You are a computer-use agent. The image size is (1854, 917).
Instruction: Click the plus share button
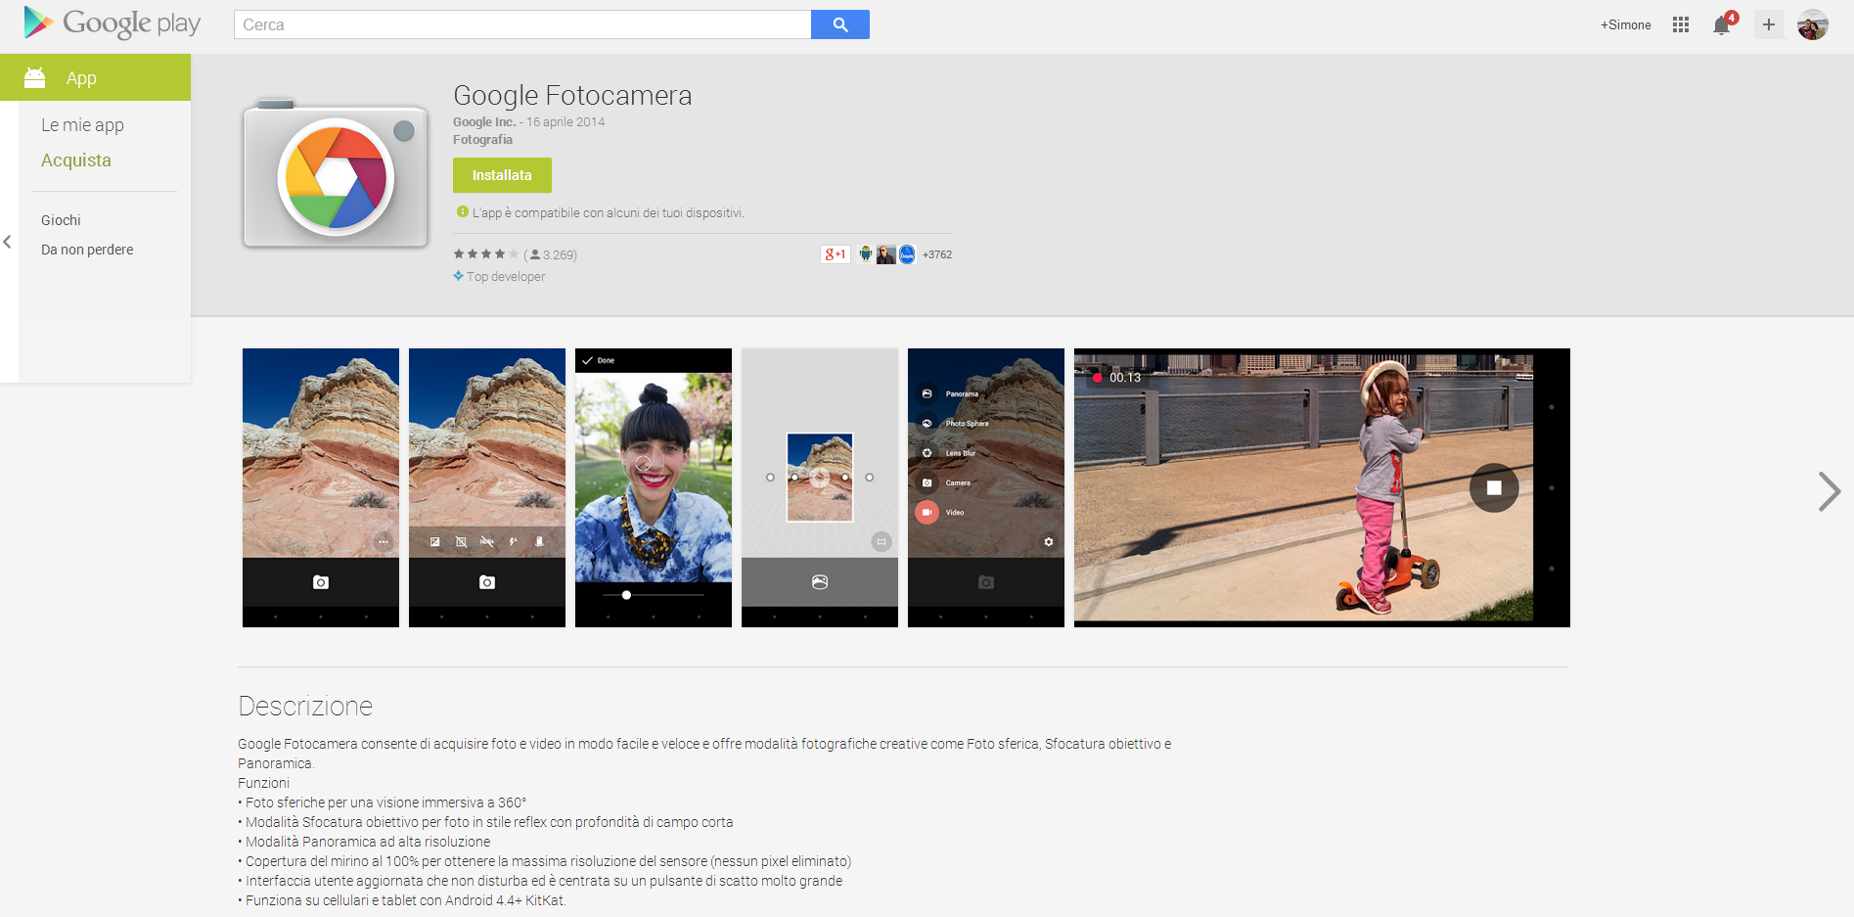(1769, 24)
